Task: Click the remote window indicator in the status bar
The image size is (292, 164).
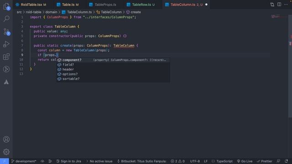Action: pyautogui.click(x=5, y=161)
